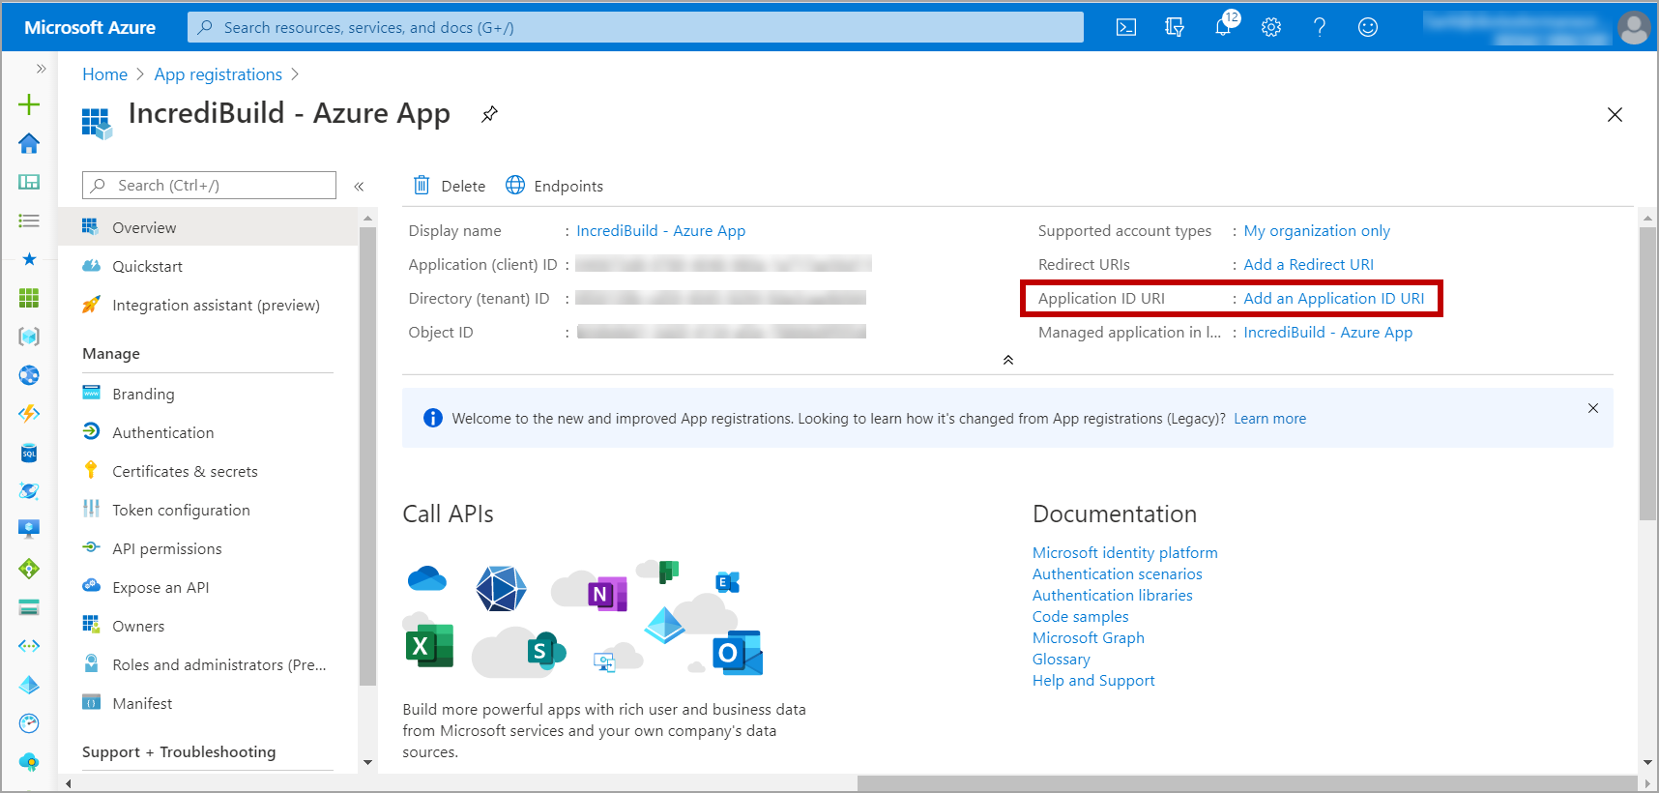
Task: Click the OneNote icon in Call APIs
Action: pos(607,593)
